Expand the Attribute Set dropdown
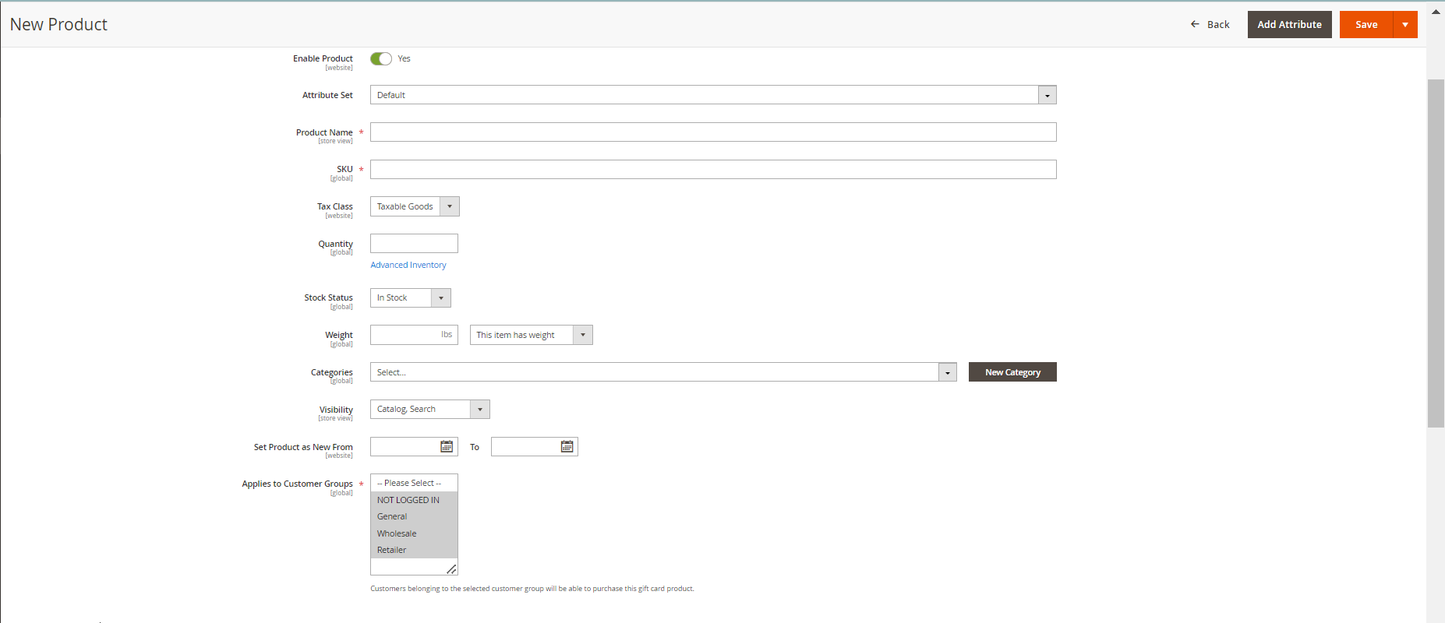 tap(1047, 95)
